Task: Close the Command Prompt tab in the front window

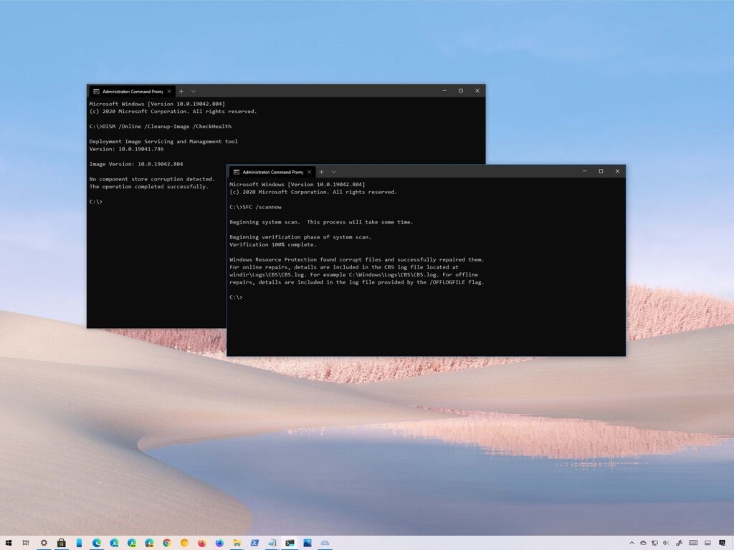Action: coord(309,172)
